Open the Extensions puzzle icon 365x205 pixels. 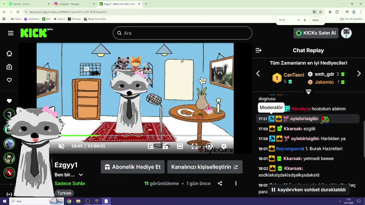point(337,12)
